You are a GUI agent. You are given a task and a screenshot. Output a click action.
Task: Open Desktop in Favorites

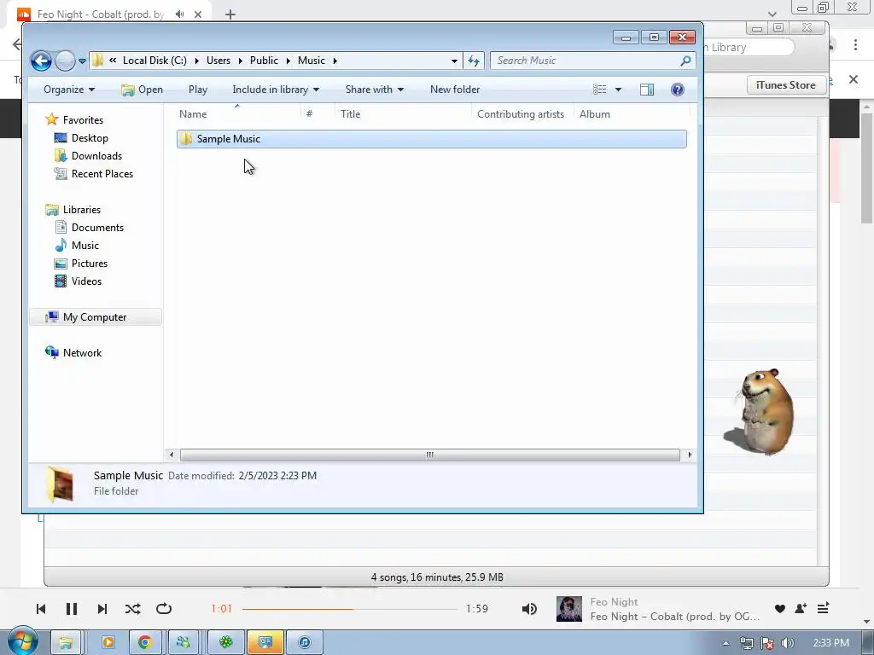(89, 138)
